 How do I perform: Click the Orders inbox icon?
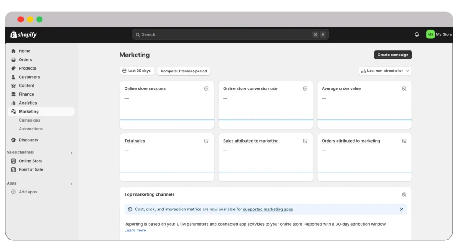13,59
